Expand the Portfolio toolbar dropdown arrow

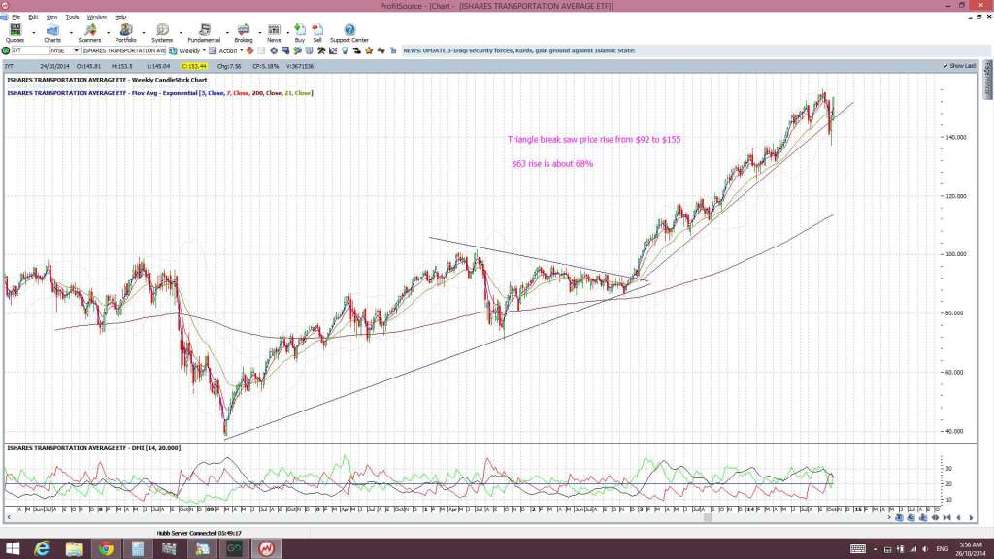coord(144,32)
